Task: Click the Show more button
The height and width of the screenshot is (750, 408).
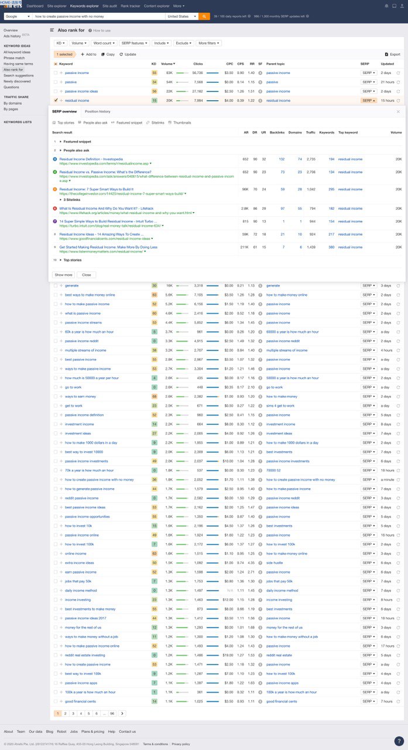Action: coord(63,275)
